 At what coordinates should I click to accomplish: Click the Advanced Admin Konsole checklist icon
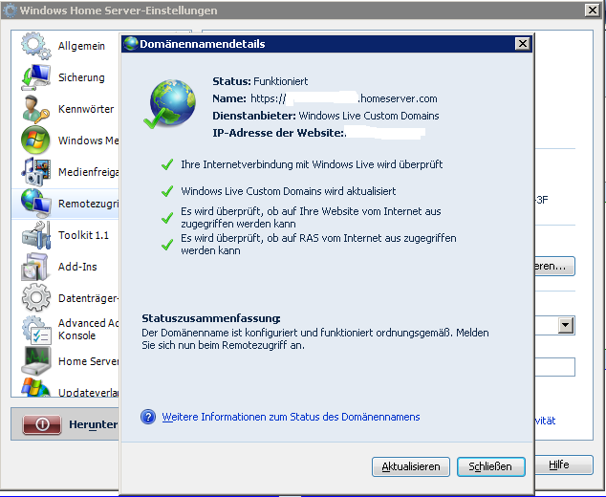click(x=36, y=330)
